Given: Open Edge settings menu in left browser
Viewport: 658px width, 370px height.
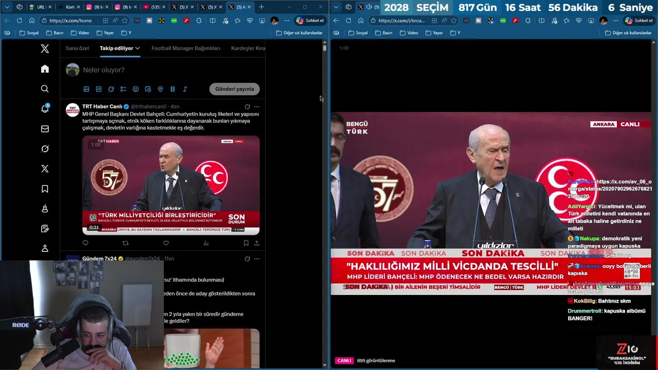Looking at the screenshot, I should click(x=286, y=21).
